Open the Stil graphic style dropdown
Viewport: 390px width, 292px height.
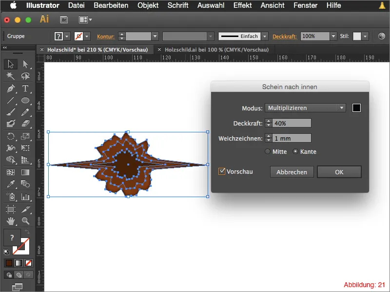pyautogui.click(x=365, y=36)
